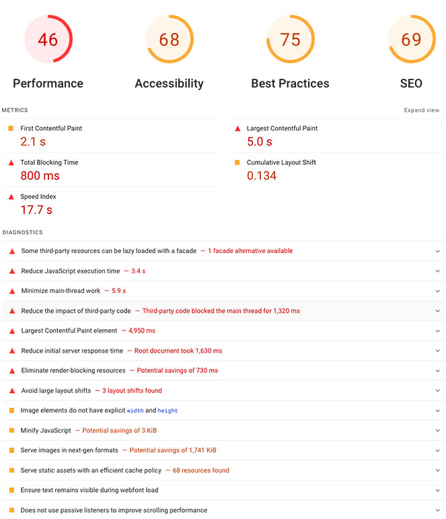Click the orange square on the next-gen formats row
Screen dimensions: 446x519
[11, 450]
